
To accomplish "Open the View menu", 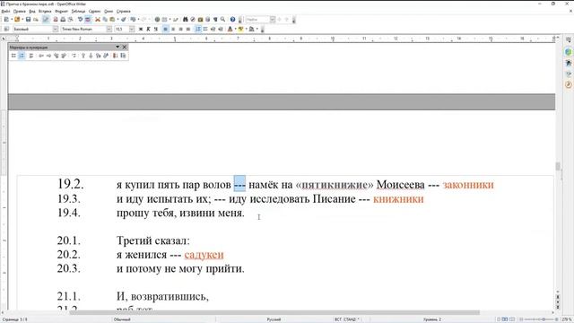I will [32, 12].
